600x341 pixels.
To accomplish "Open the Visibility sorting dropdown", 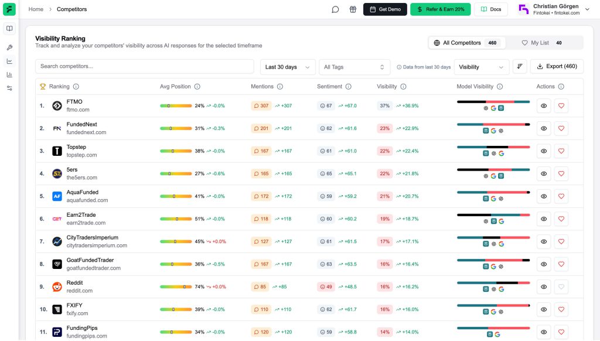I will coord(480,67).
